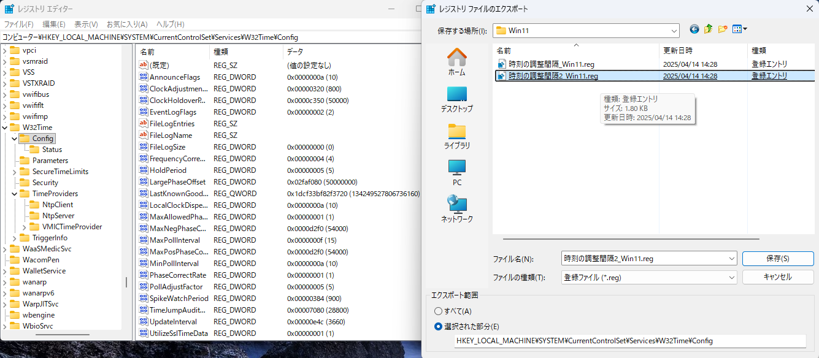Collapse the Config tree node

tap(15, 139)
